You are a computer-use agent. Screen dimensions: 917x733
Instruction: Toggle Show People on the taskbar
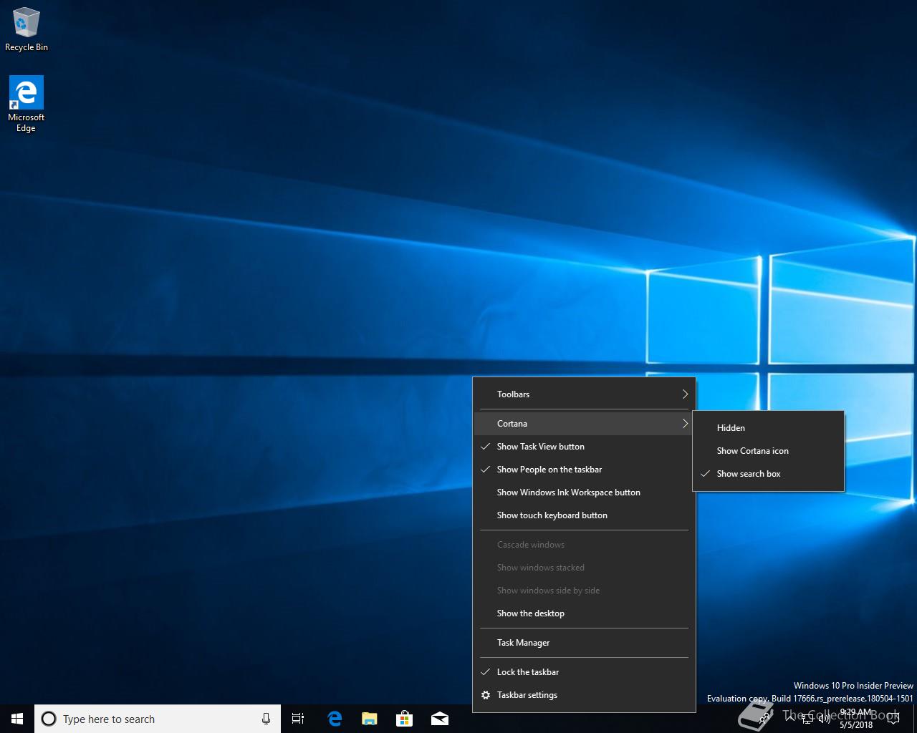549,470
